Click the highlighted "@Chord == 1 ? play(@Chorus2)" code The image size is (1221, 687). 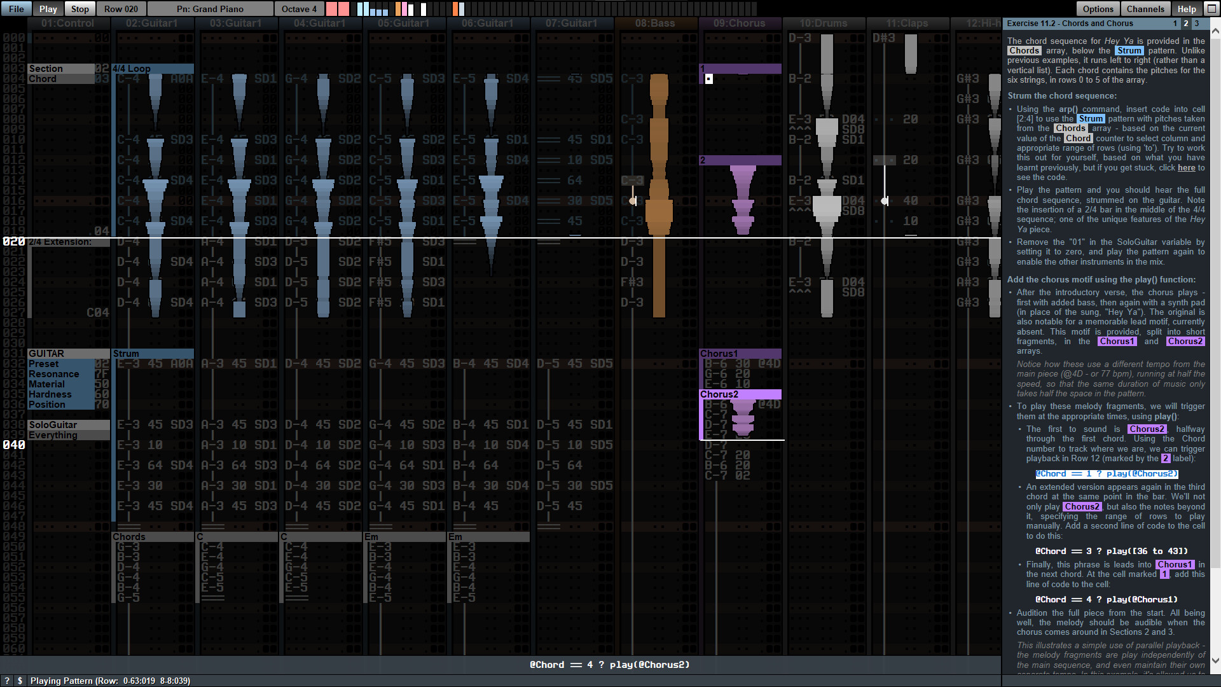pos(1107,473)
